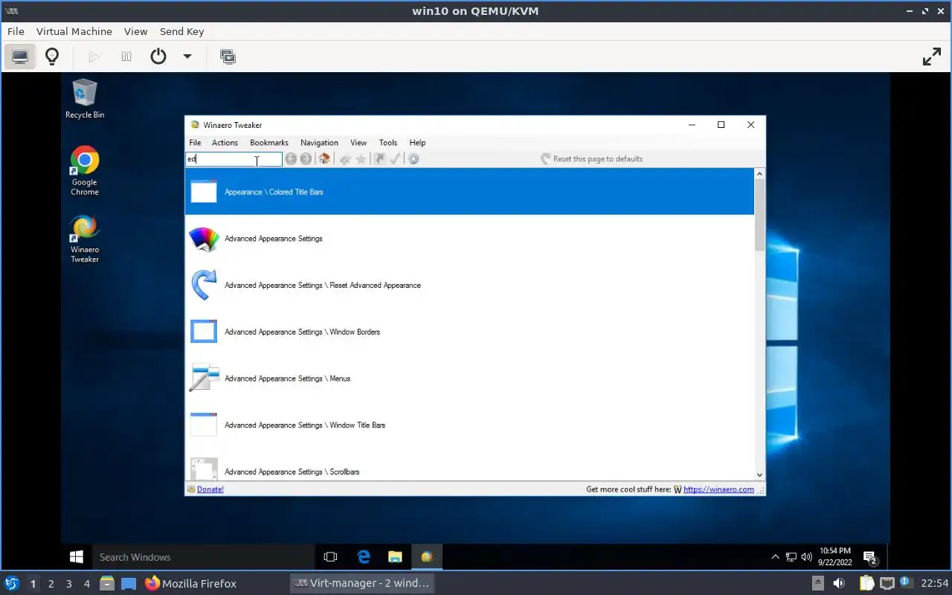This screenshot has height=595, width=952.
Task: Pause the virtual machine
Action: 126,57
